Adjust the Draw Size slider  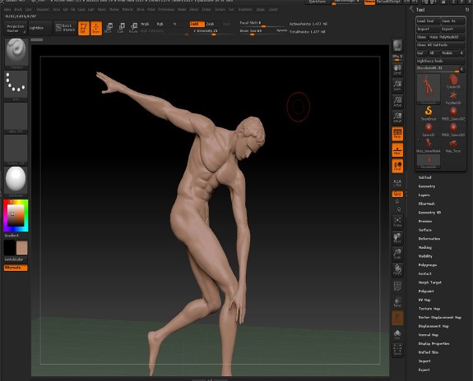(x=263, y=32)
